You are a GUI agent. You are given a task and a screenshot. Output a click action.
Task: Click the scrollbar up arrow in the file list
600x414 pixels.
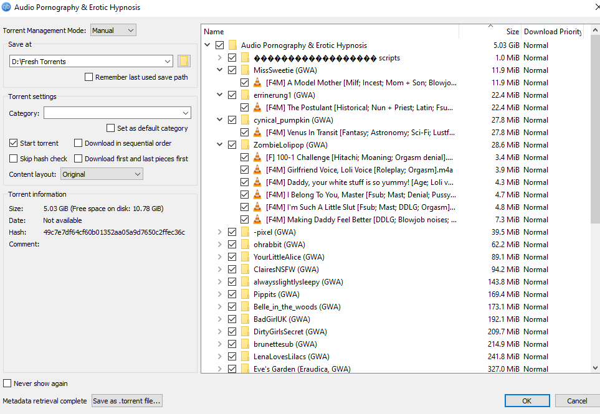point(595,30)
